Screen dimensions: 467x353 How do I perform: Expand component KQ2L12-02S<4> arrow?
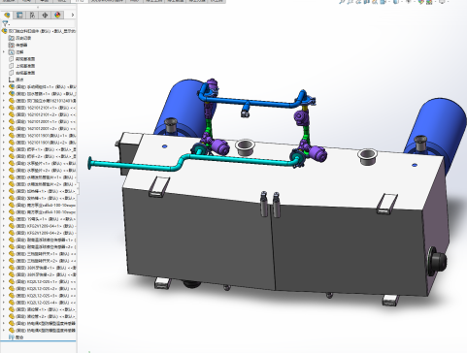pos(4,303)
